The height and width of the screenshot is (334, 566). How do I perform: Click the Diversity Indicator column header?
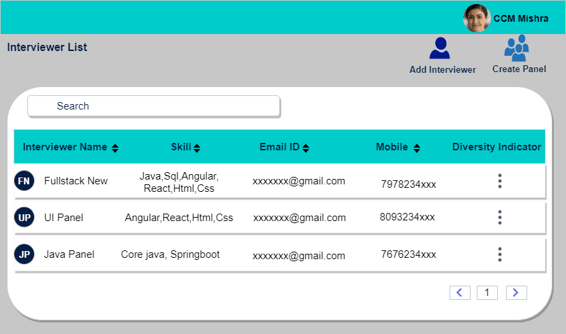(497, 147)
